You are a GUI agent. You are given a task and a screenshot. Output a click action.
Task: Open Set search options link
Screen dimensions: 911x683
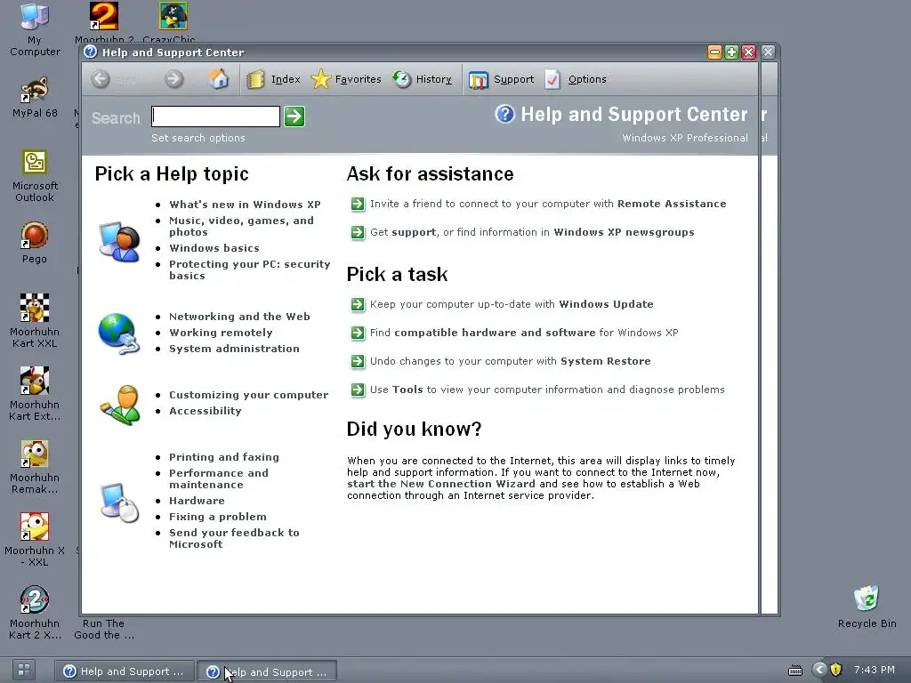pos(198,138)
